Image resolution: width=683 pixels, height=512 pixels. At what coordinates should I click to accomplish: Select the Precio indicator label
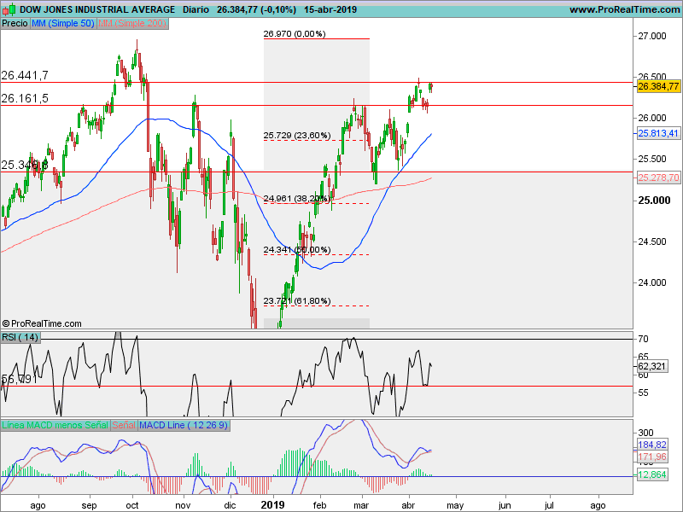pos(15,24)
